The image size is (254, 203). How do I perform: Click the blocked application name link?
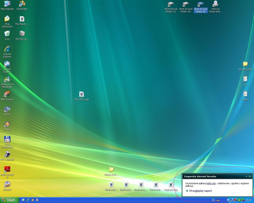pos(211,183)
